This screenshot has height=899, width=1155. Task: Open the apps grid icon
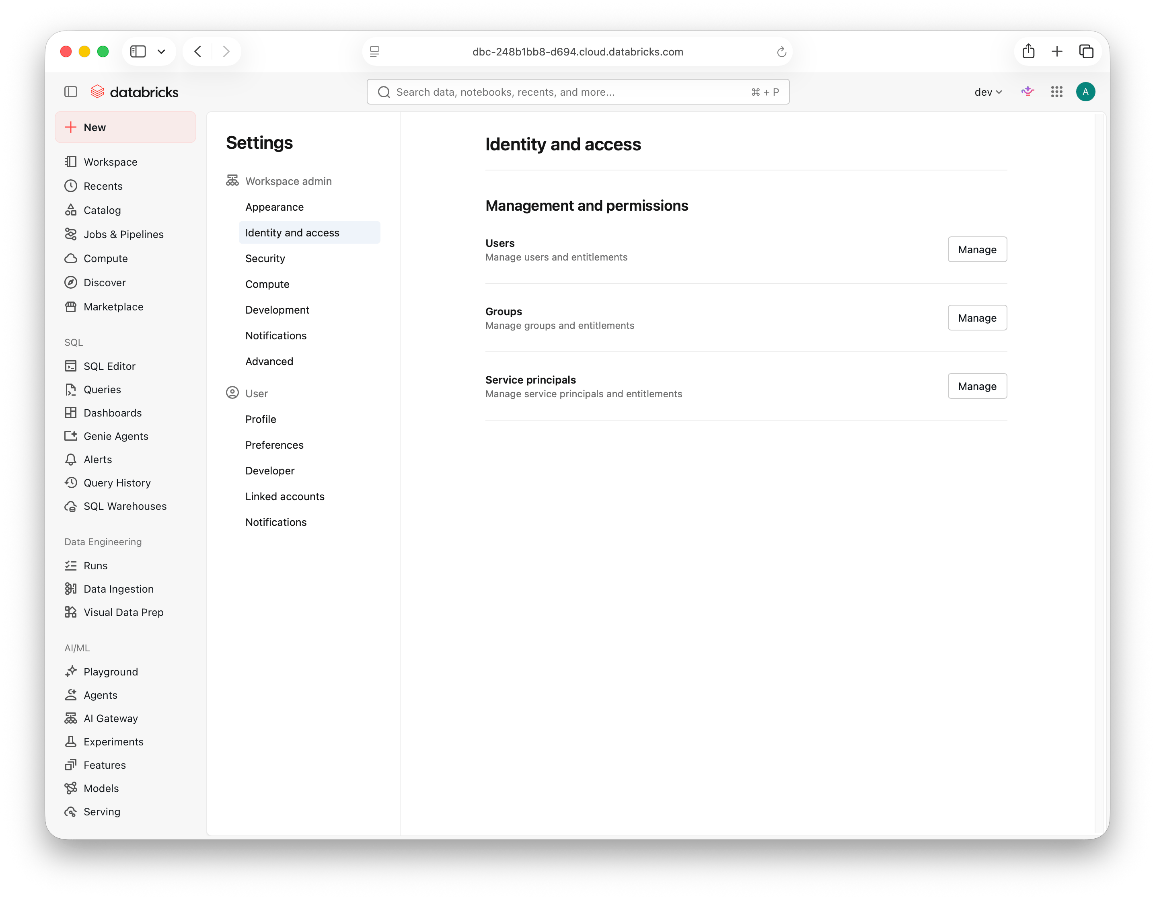(x=1056, y=92)
